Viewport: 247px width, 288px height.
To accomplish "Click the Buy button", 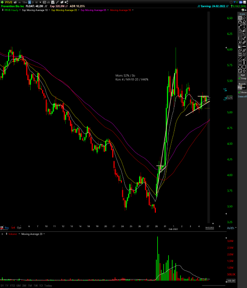I will point(7,228).
